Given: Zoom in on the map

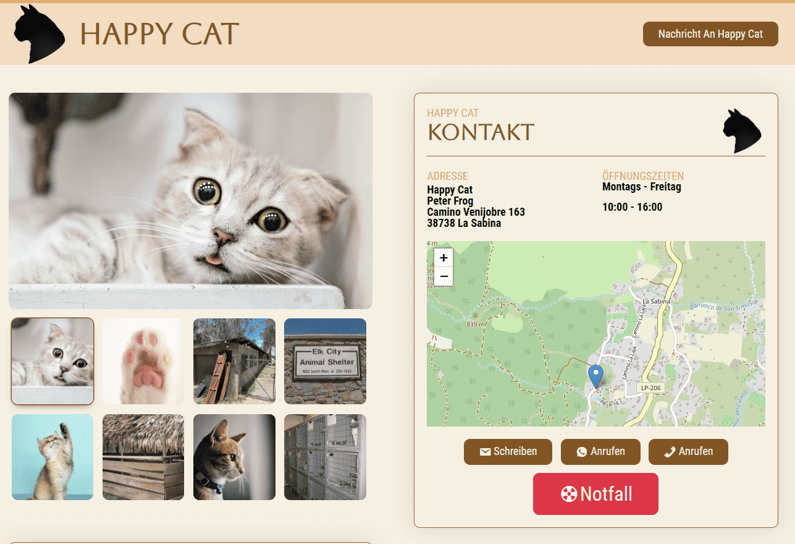Looking at the screenshot, I should 444,258.
